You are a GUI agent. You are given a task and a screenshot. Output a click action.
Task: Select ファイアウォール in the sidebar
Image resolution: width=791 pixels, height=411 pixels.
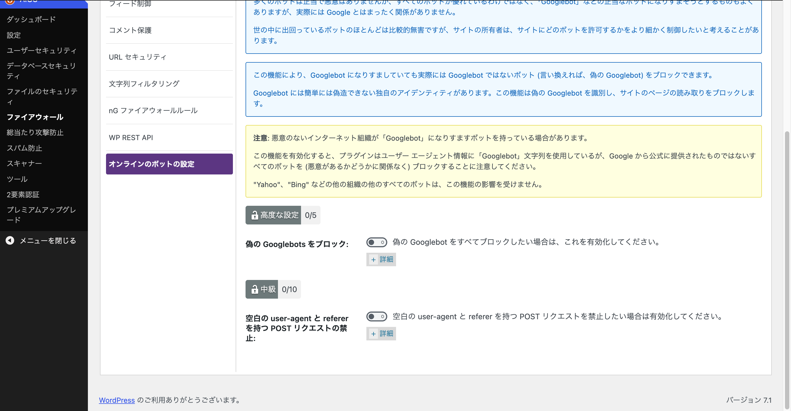[x=35, y=117]
